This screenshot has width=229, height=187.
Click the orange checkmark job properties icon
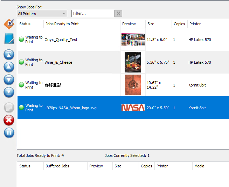pos(9,24)
